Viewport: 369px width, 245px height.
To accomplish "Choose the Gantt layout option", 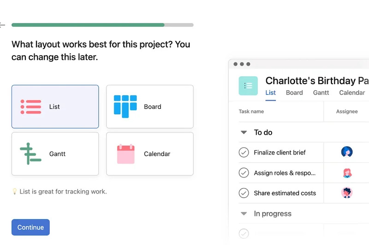I will tap(55, 154).
